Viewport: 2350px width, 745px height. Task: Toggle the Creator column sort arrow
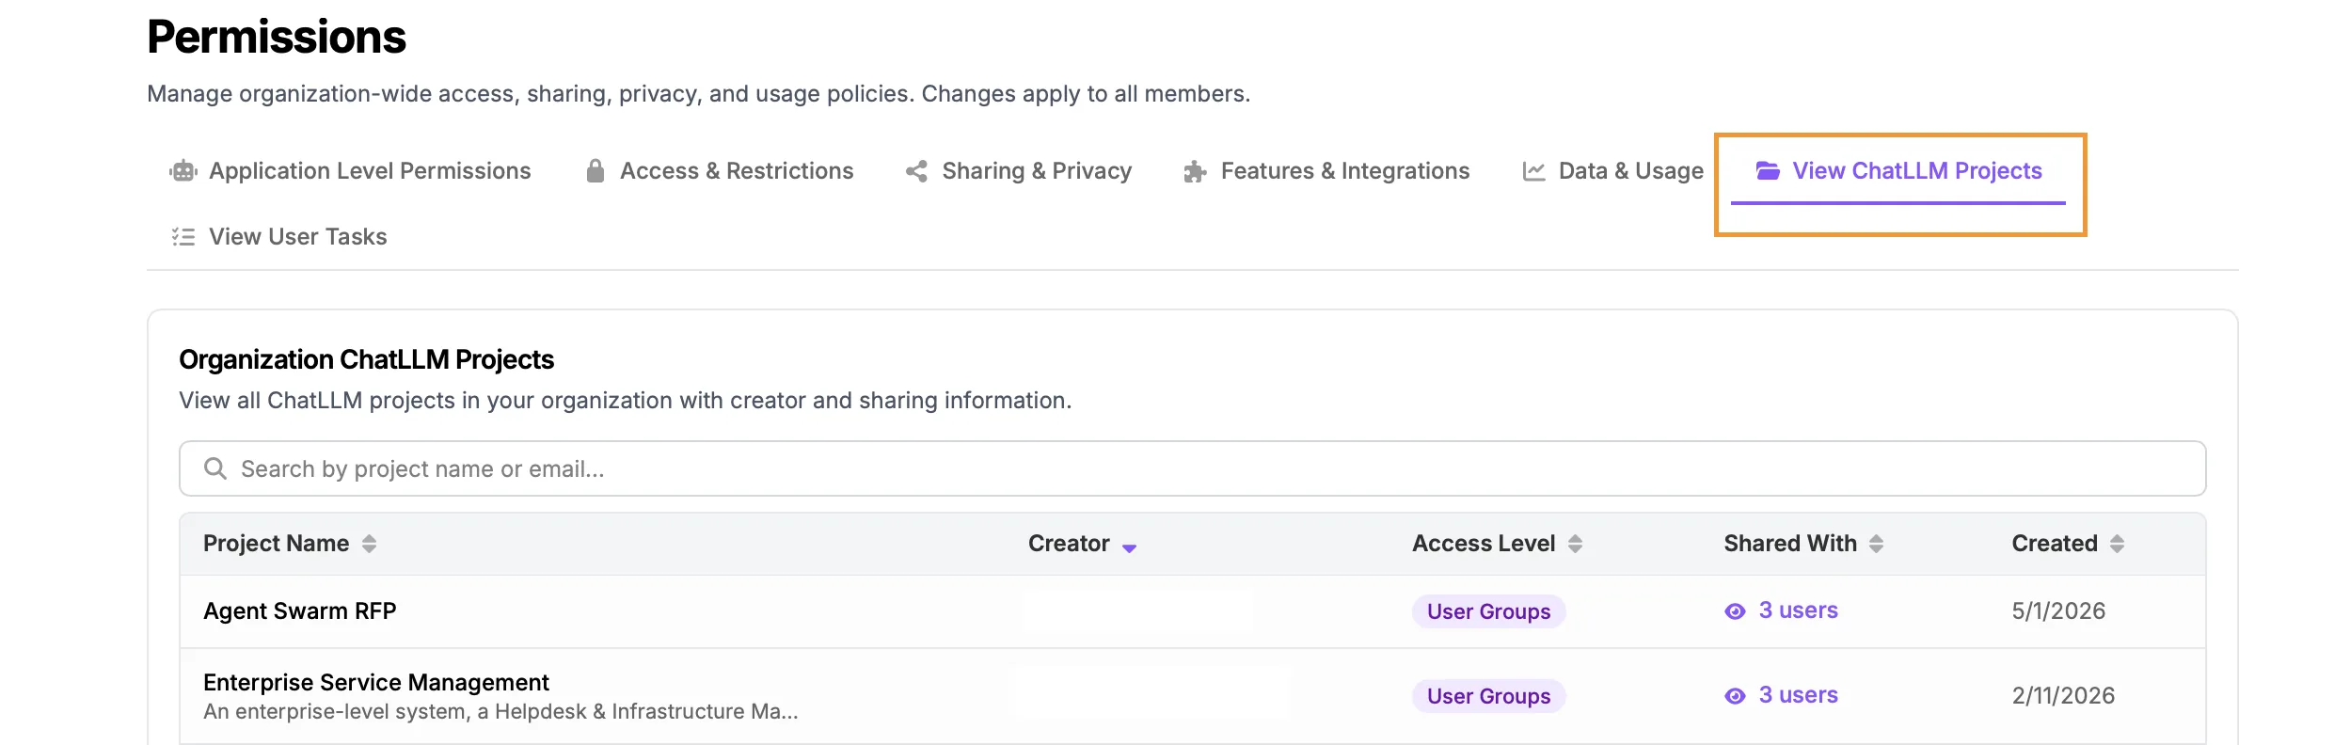tap(1130, 547)
